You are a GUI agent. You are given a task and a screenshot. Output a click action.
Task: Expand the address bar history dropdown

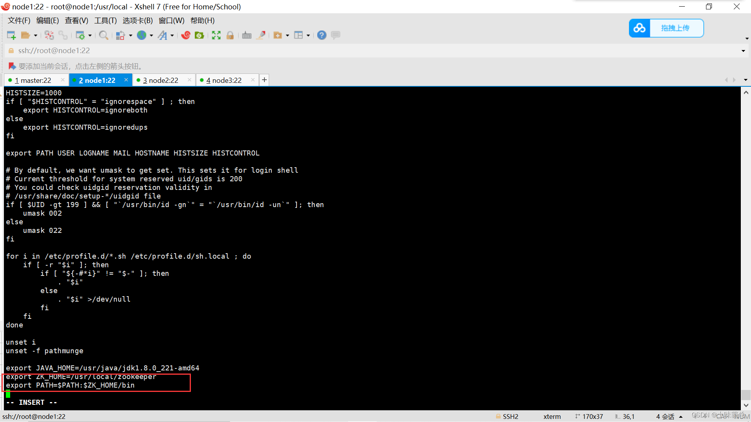pyautogui.click(x=743, y=51)
